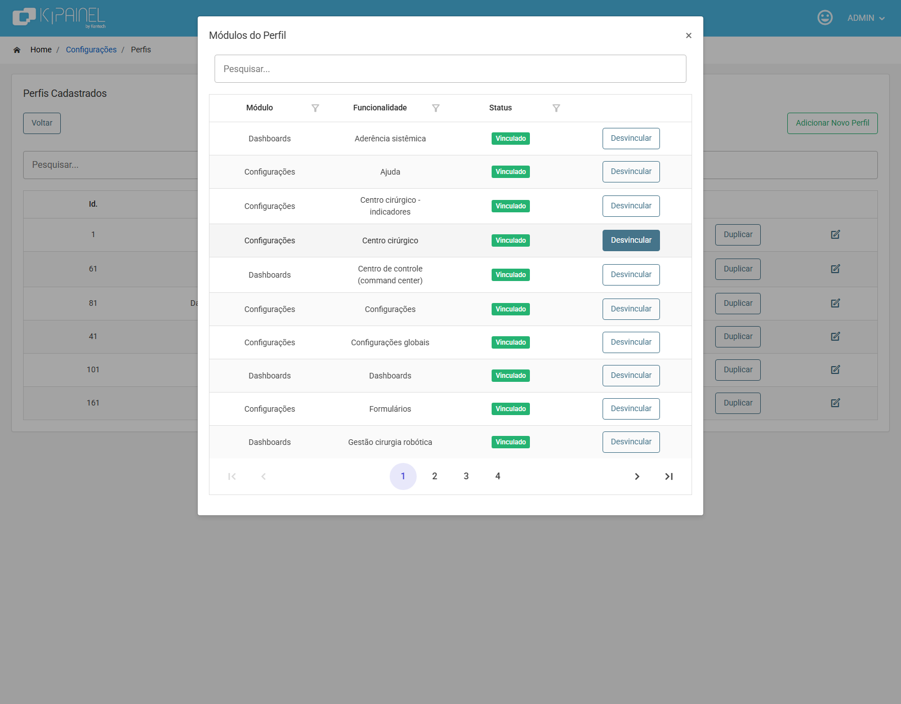
Task: Click the Funcionalidade column header
Action: 380,108
